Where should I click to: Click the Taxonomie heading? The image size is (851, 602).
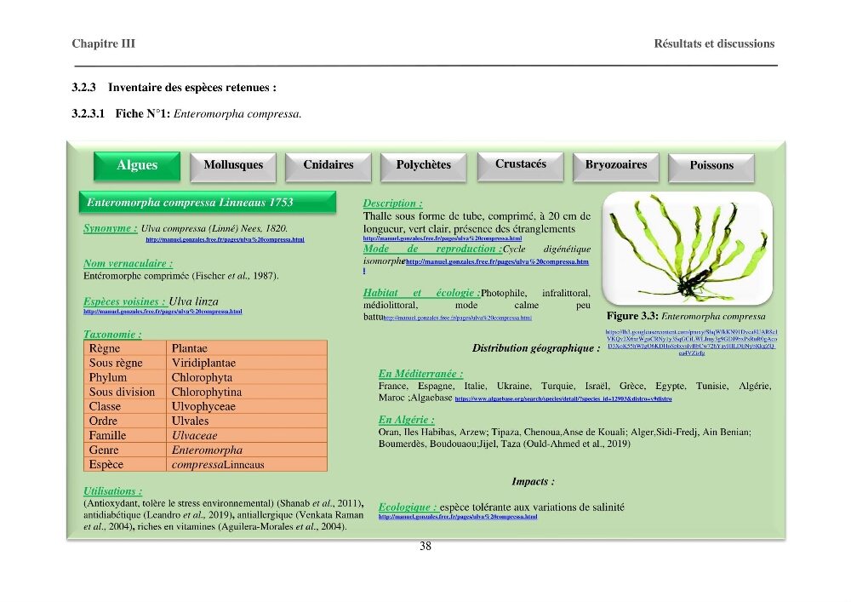[x=112, y=335]
